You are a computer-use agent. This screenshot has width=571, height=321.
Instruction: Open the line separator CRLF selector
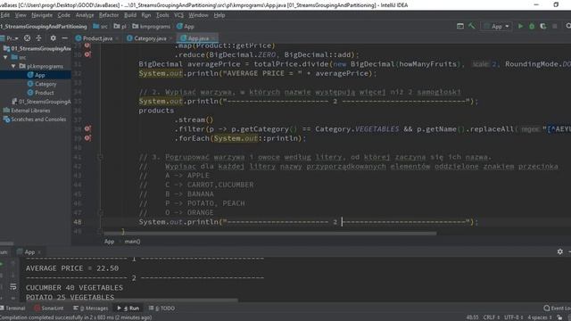point(492,317)
